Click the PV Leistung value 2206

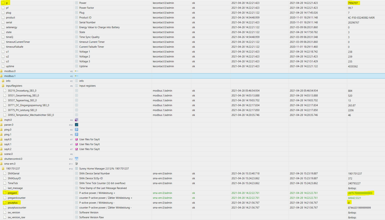351,110
